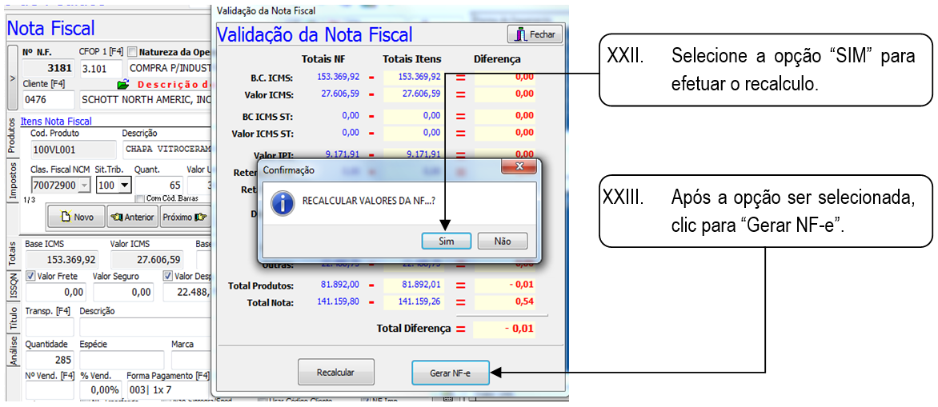Click the Quantidade field showing 285
This screenshot has height=407, width=938.
pyautogui.click(x=49, y=360)
